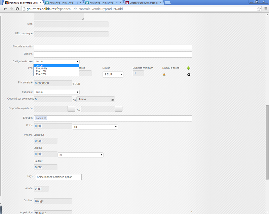Open end date calendar picker button
Screen dimensions: 269x214
(x=119, y=109)
